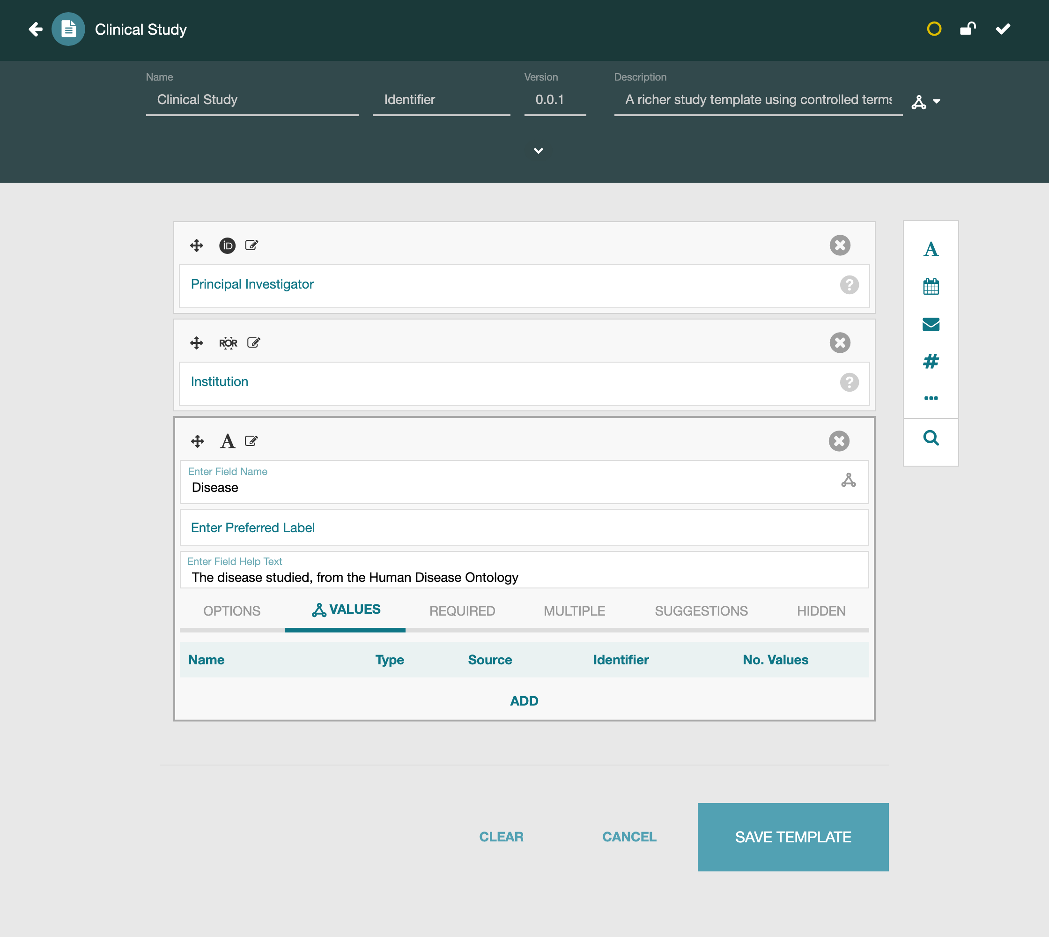The image size is (1049, 937).
Task: Click the Identifier input field
Action: pos(442,100)
